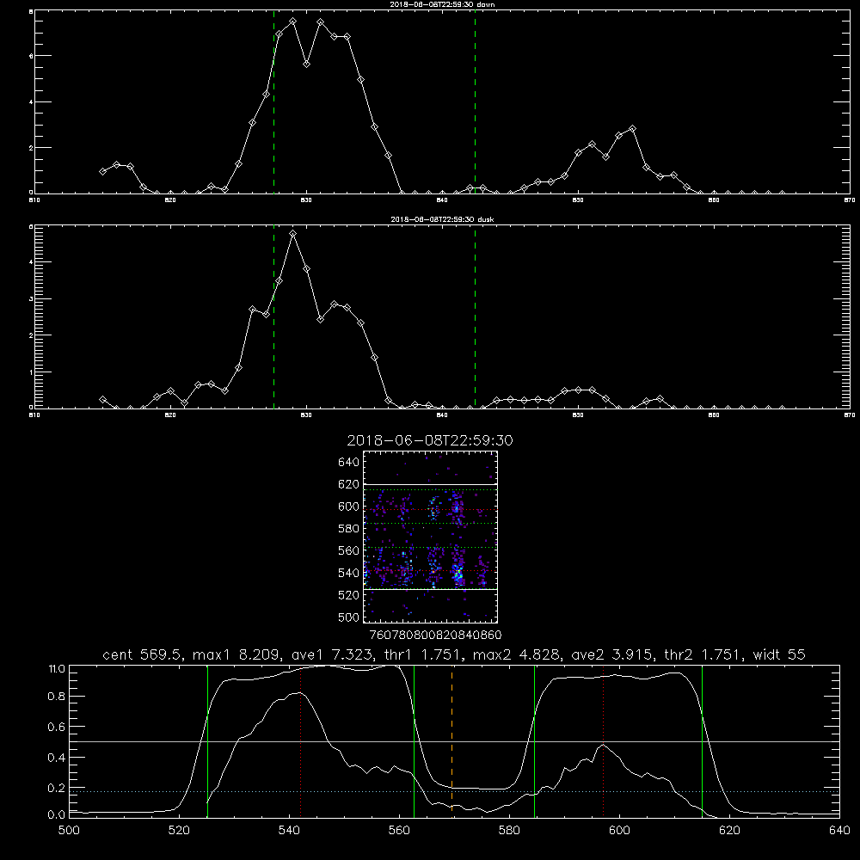Select the 'ave1 7.323' value

tap(335, 654)
